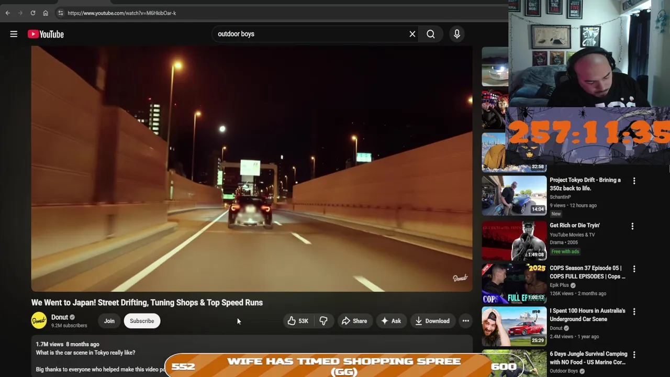Click the video title We Went to Japan!

coord(147,303)
